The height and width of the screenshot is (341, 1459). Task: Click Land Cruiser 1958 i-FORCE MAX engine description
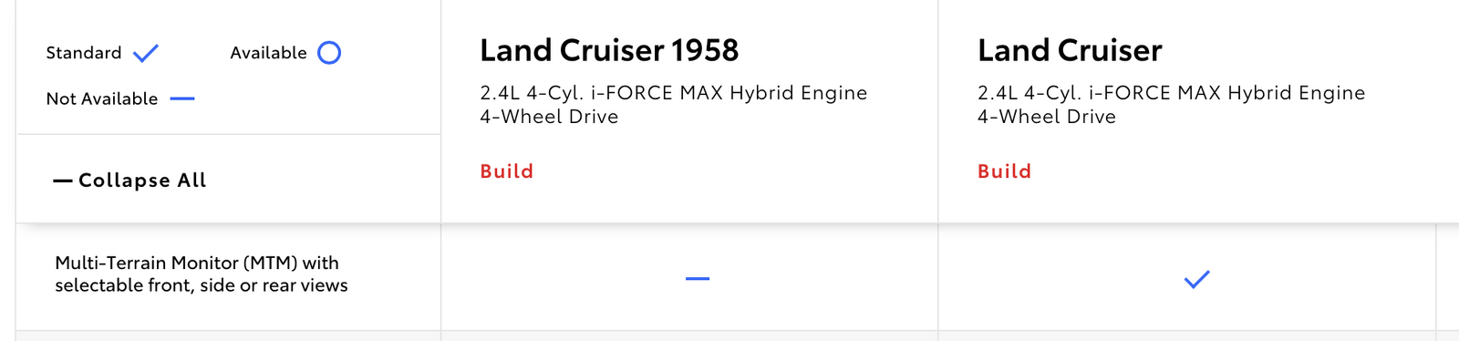674,93
